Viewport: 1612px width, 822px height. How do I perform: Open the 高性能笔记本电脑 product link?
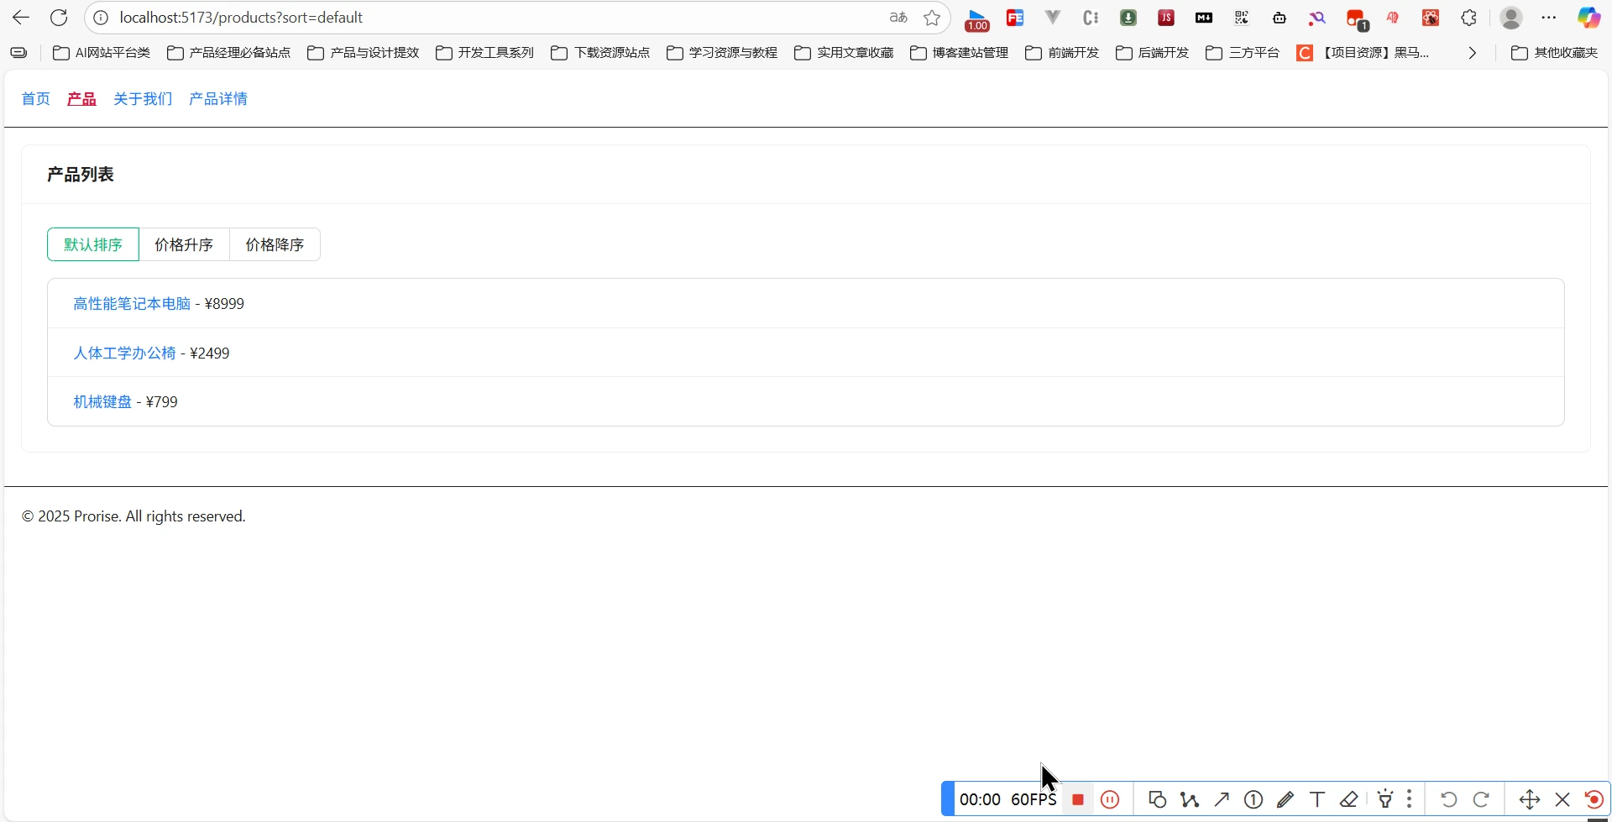[x=132, y=304]
